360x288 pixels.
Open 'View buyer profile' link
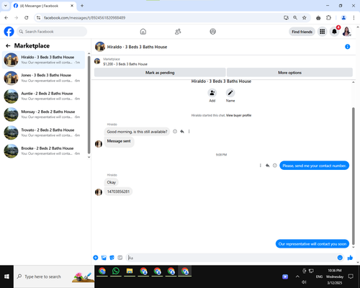(x=238, y=115)
